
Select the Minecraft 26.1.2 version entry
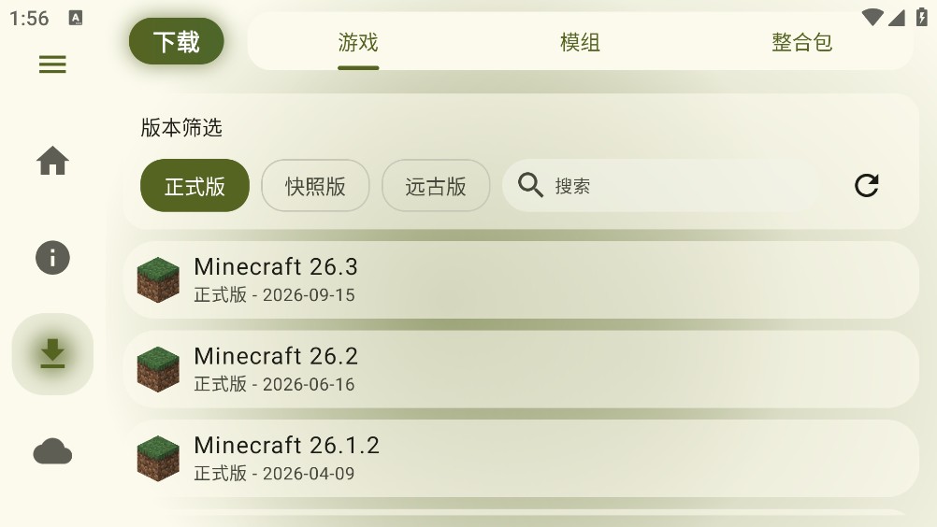pyautogui.click(x=521, y=459)
